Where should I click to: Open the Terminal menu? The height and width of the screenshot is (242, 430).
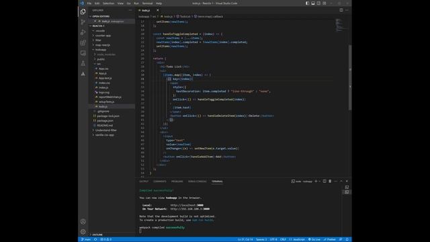147,3
